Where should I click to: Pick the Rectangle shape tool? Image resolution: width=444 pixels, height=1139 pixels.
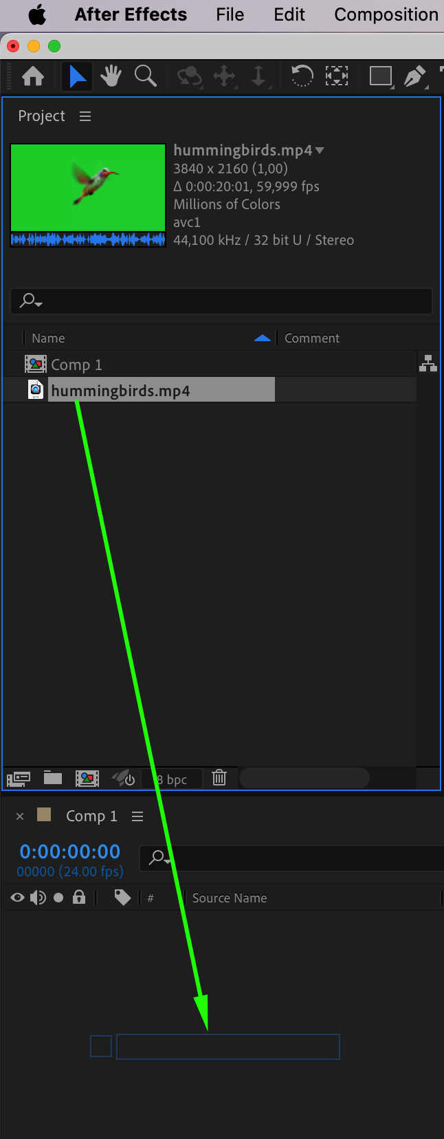pyautogui.click(x=380, y=76)
